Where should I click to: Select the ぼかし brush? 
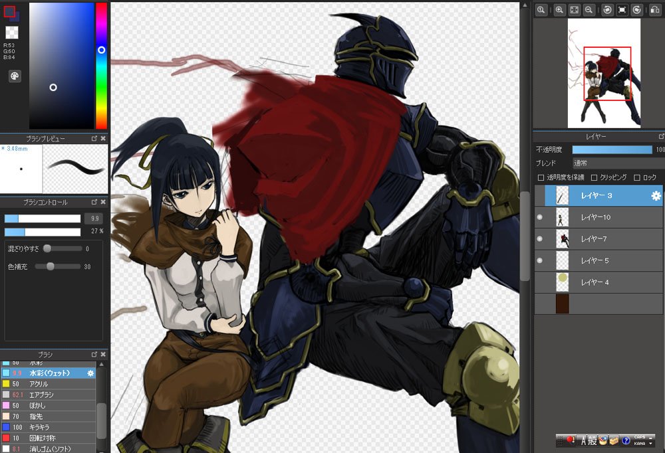[48, 406]
